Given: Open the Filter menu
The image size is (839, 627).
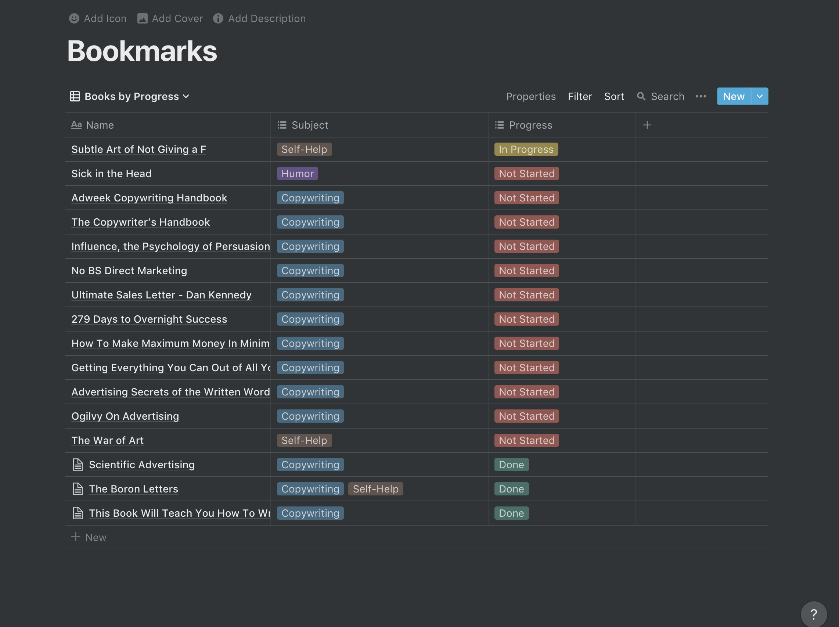Looking at the screenshot, I should [x=580, y=96].
